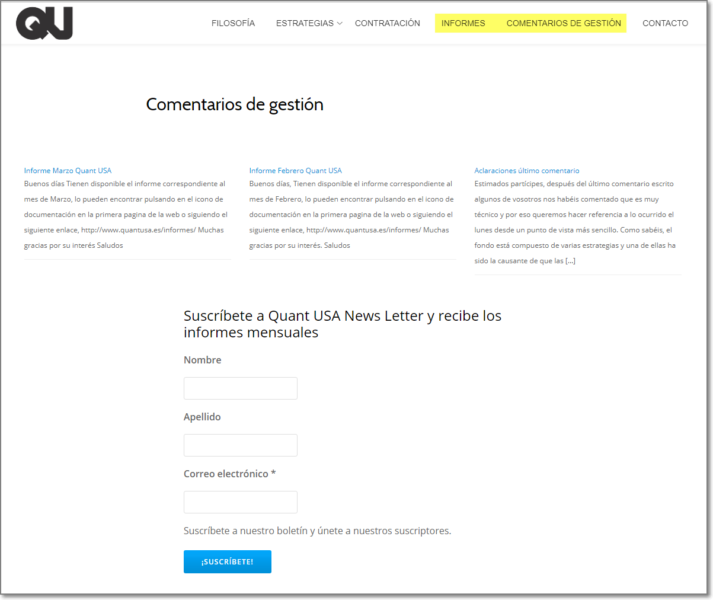Click into the Correo electrónico field
The height and width of the screenshot is (600, 713).
[x=241, y=502]
